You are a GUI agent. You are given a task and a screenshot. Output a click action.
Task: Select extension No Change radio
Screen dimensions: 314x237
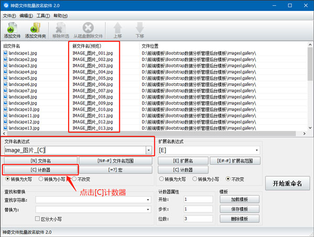point(228,179)
